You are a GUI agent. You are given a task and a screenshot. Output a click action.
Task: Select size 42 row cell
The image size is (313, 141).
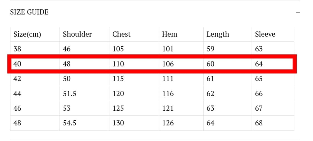click(x=17, y=79)
